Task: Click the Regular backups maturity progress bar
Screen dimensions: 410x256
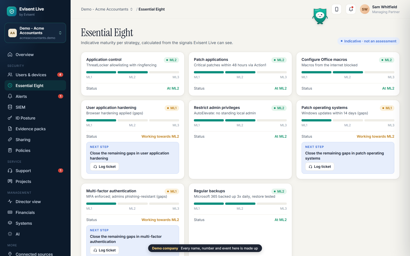Action: click(240, 204)
